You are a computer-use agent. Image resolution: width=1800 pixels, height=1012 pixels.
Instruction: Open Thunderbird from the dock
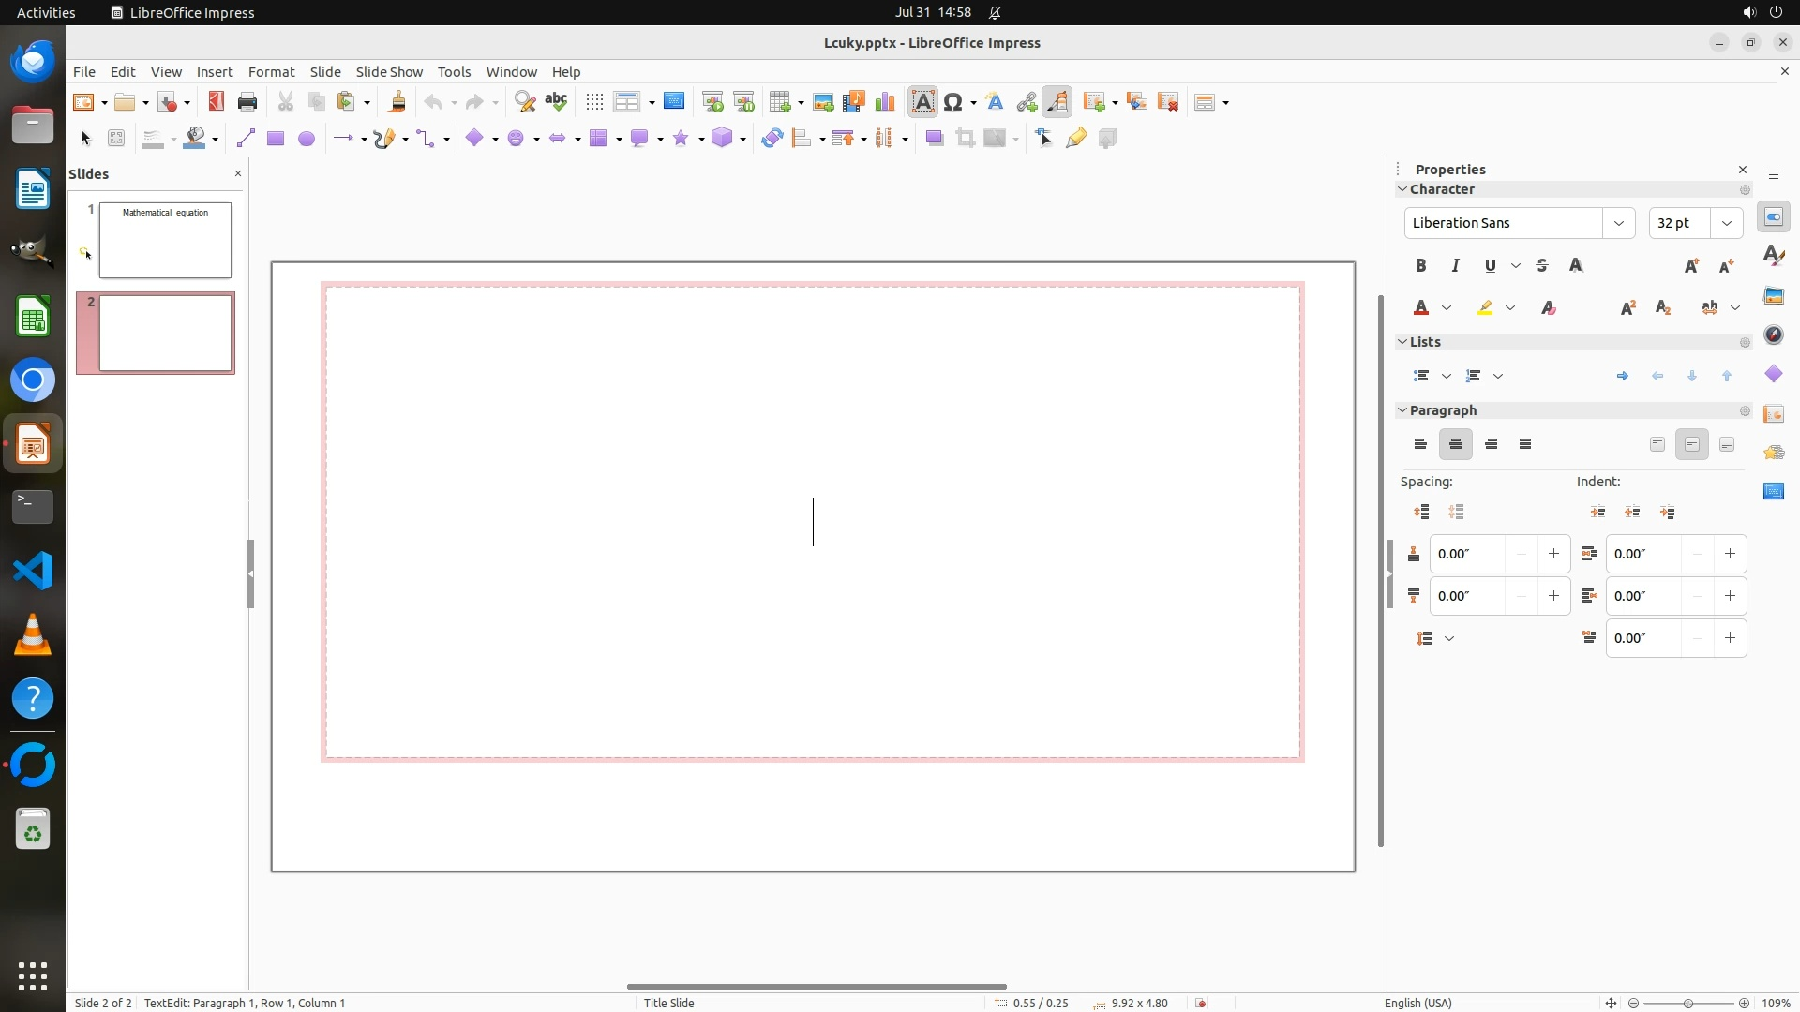[x=33, y=62]
